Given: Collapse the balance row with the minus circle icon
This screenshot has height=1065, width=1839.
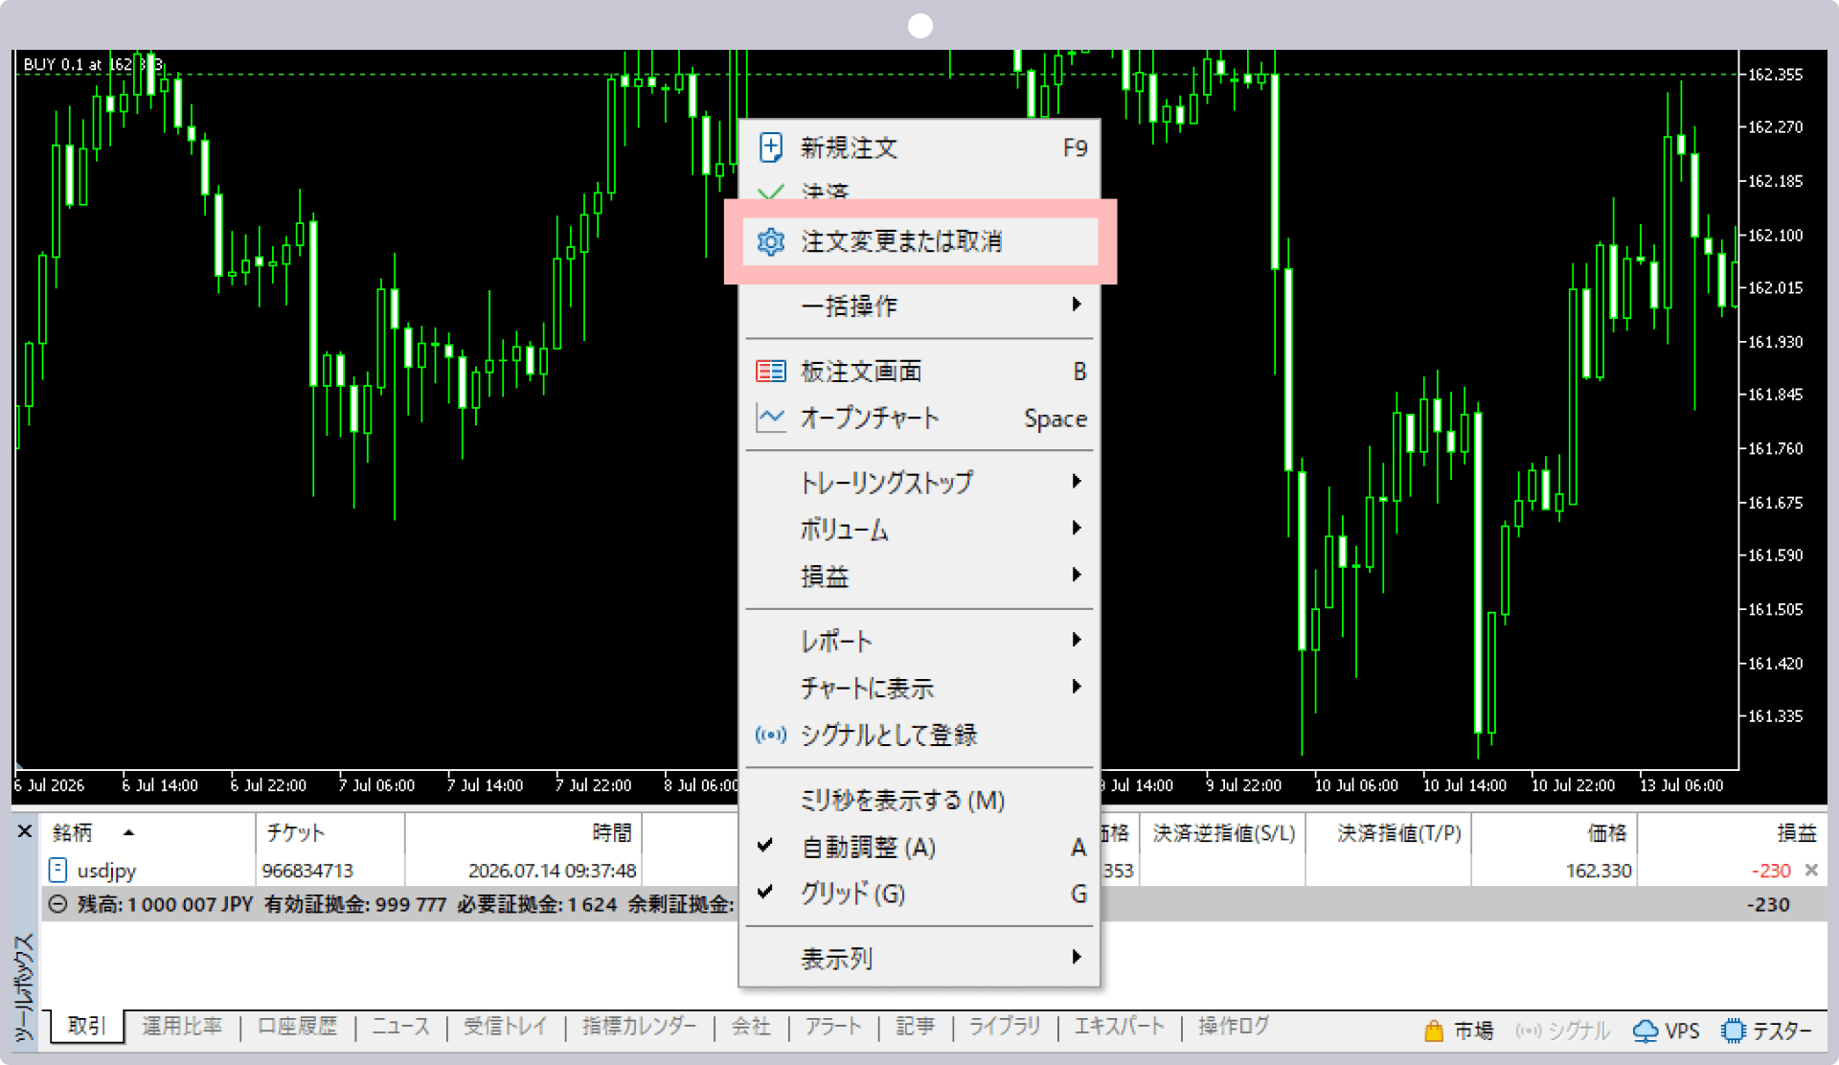Looking at the screenshot, I should [57, 904].
